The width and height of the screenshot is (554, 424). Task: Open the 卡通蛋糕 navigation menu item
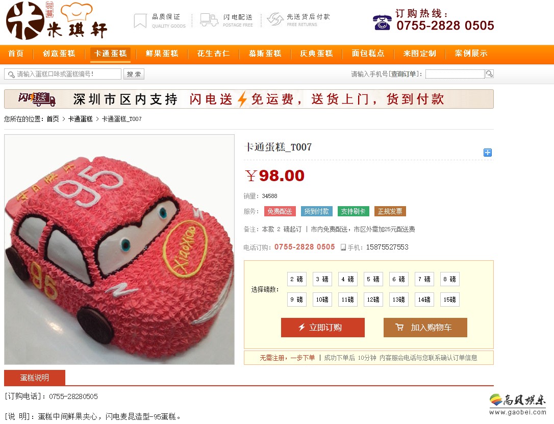click(x=111, y=54)
